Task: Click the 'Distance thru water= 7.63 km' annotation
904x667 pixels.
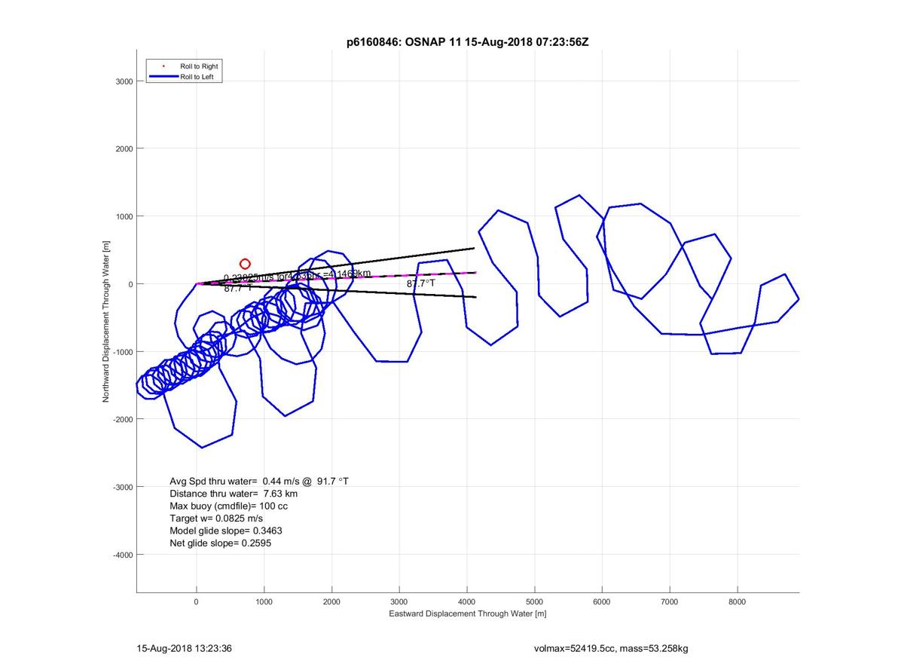Action: coord(234,494)
